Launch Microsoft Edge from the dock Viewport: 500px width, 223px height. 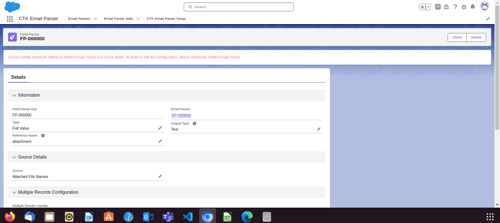[x=247, y=217]
